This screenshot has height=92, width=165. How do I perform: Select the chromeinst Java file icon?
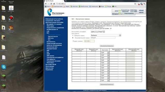tap(11, 9)
